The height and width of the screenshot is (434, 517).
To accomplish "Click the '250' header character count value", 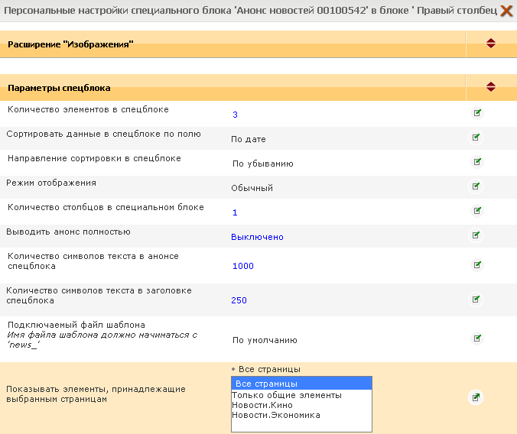I will click(x=239, y=300).
